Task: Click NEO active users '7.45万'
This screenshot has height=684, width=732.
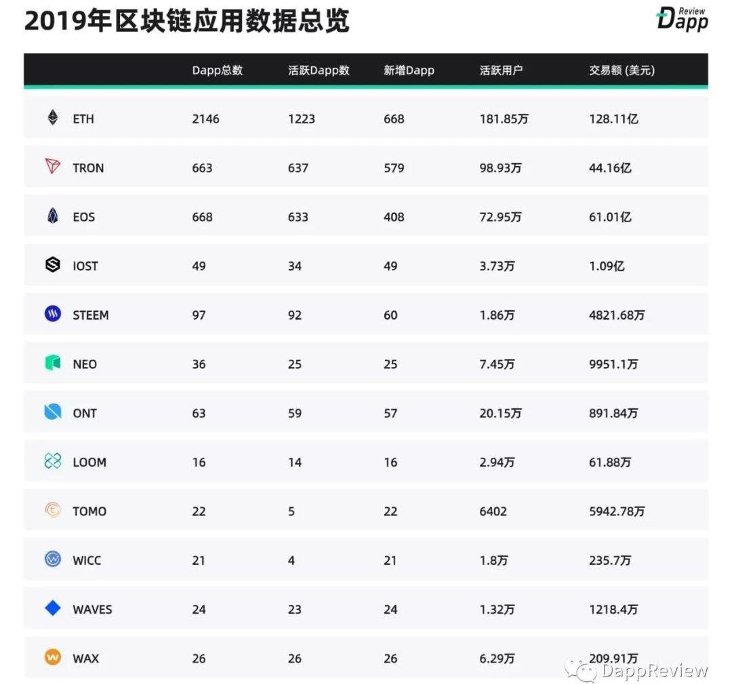Action: point(497,364)
